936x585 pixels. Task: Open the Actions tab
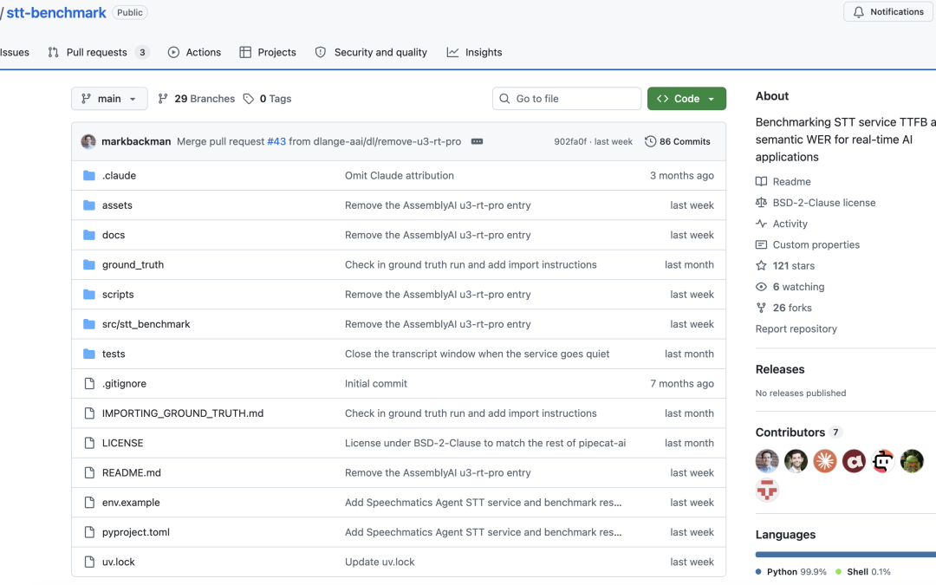pos(195,53)
